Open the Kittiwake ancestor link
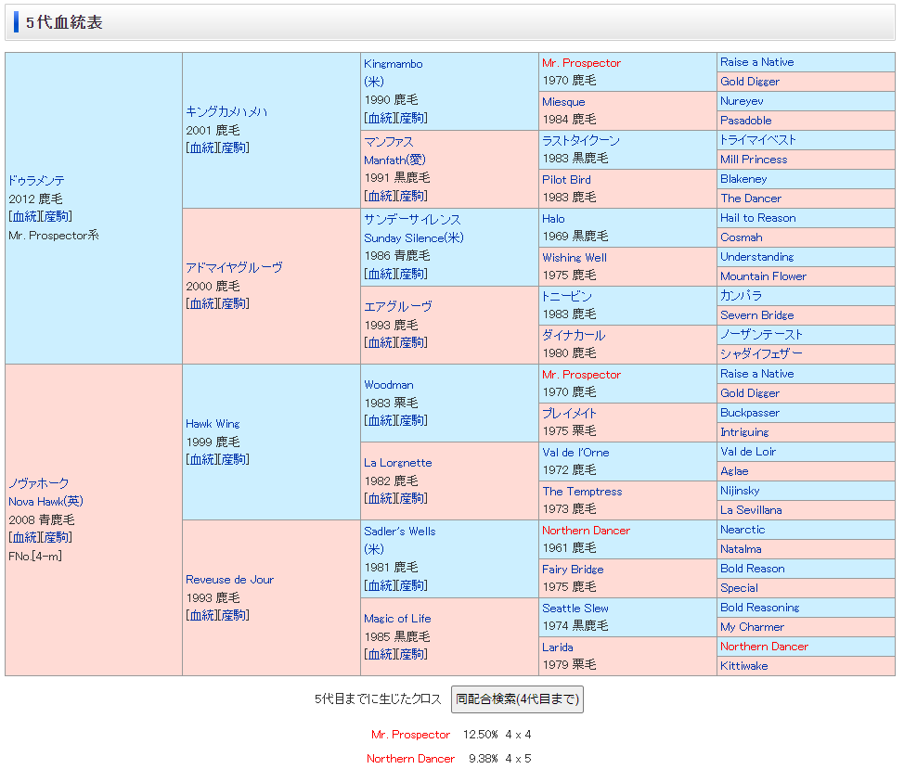 [743, 666]
